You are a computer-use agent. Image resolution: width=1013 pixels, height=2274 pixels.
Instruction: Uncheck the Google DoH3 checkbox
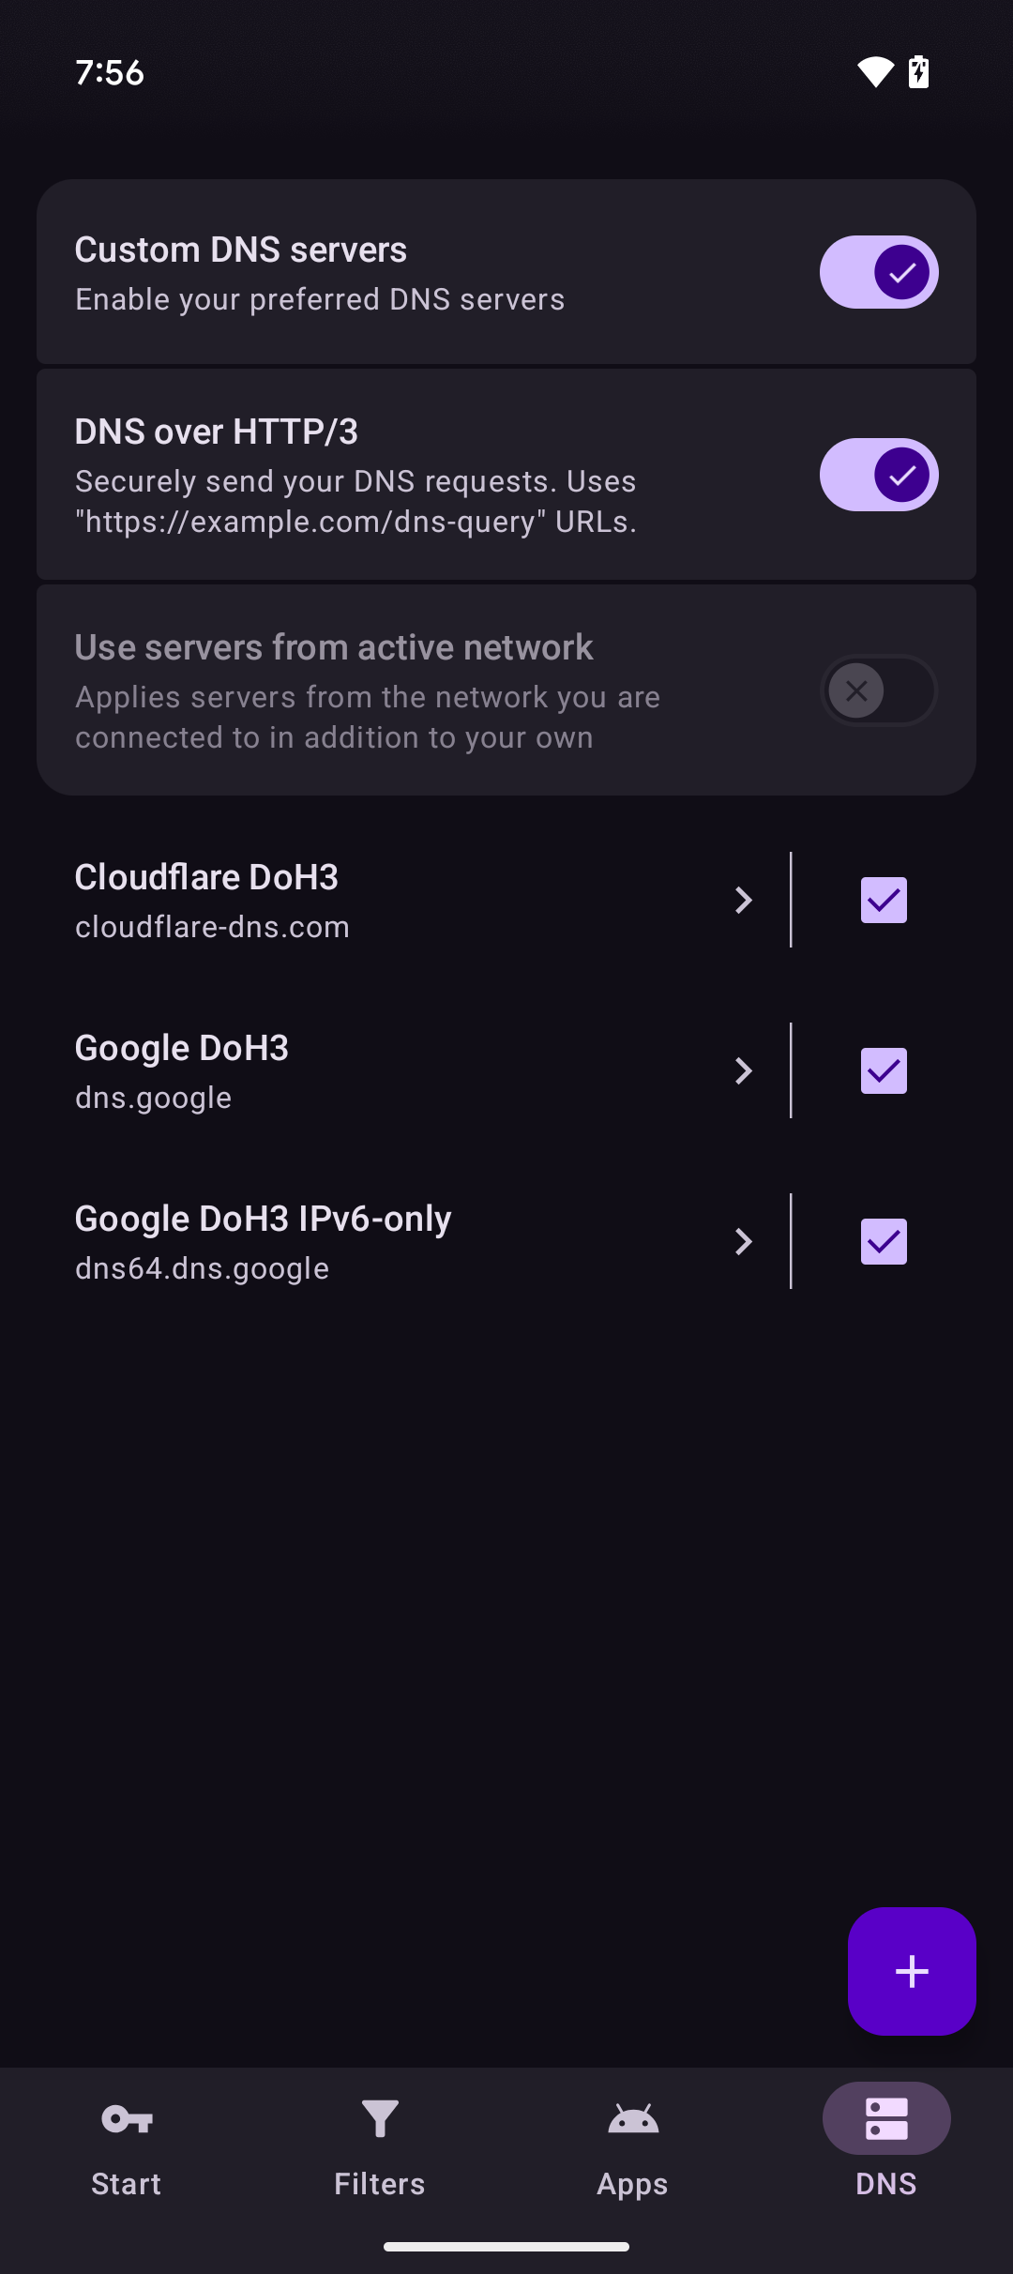[x=884, y=1071]
